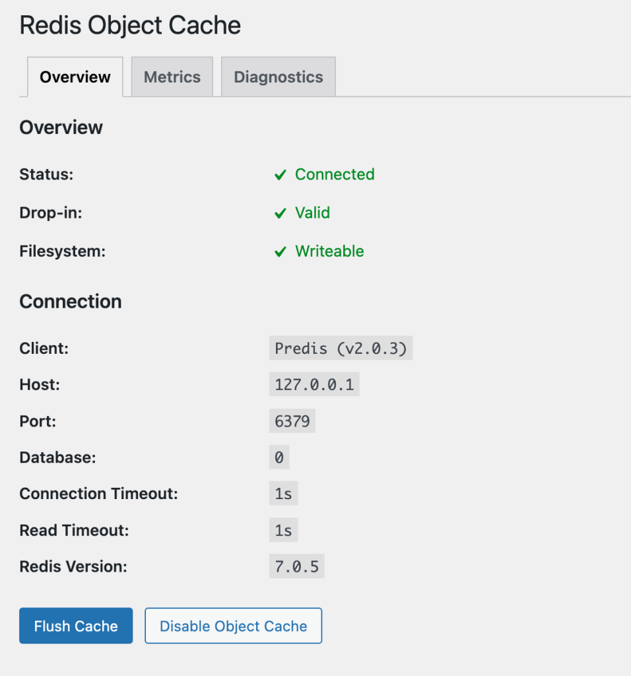Image resolution: width=631 pixels, height=676 pixels.
Task: Click the Database value 0
Action: 279,457
